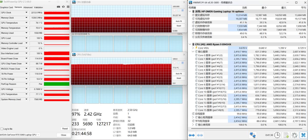Toggle the first color box in the CPU Tctl/Tdie graph
This screenshot has width=308, height=140.
(x=175, y=63)
